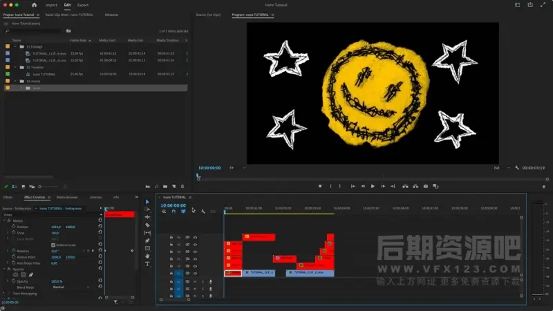Collapse the 01 Footage bin
Viewport: 553px width, 311px height.
[x=15, y=47]
